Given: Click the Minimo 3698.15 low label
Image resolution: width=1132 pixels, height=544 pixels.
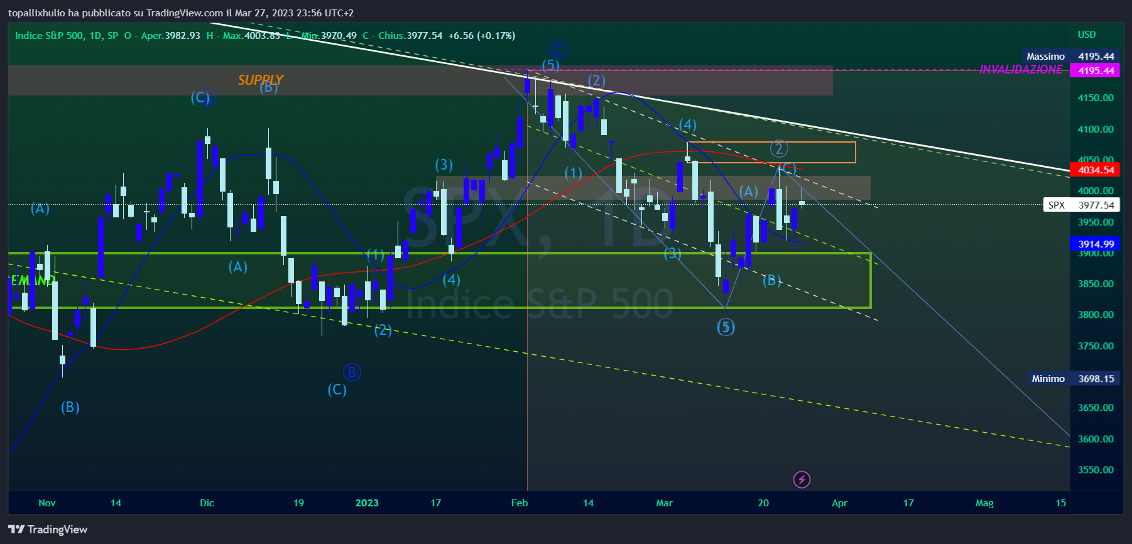Looking at the screenshot, I should [1074, 379].
